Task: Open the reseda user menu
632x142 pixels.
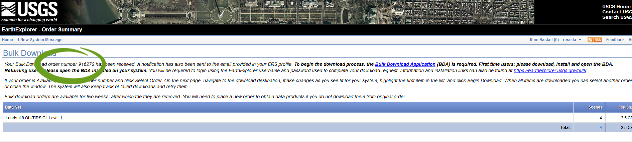Action: tap(569, 40)
